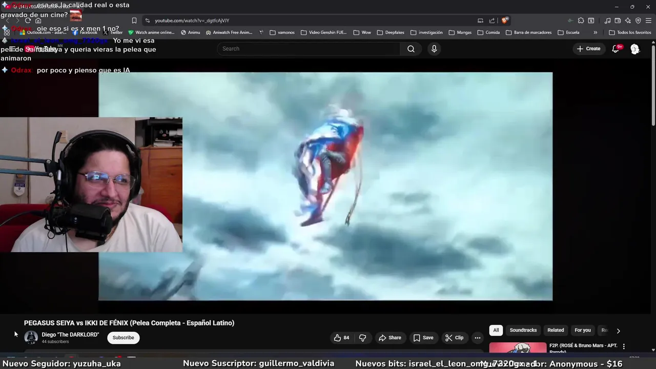Like the video with thumbs up 84
The image size is (656, 369).
coord(342,338)
